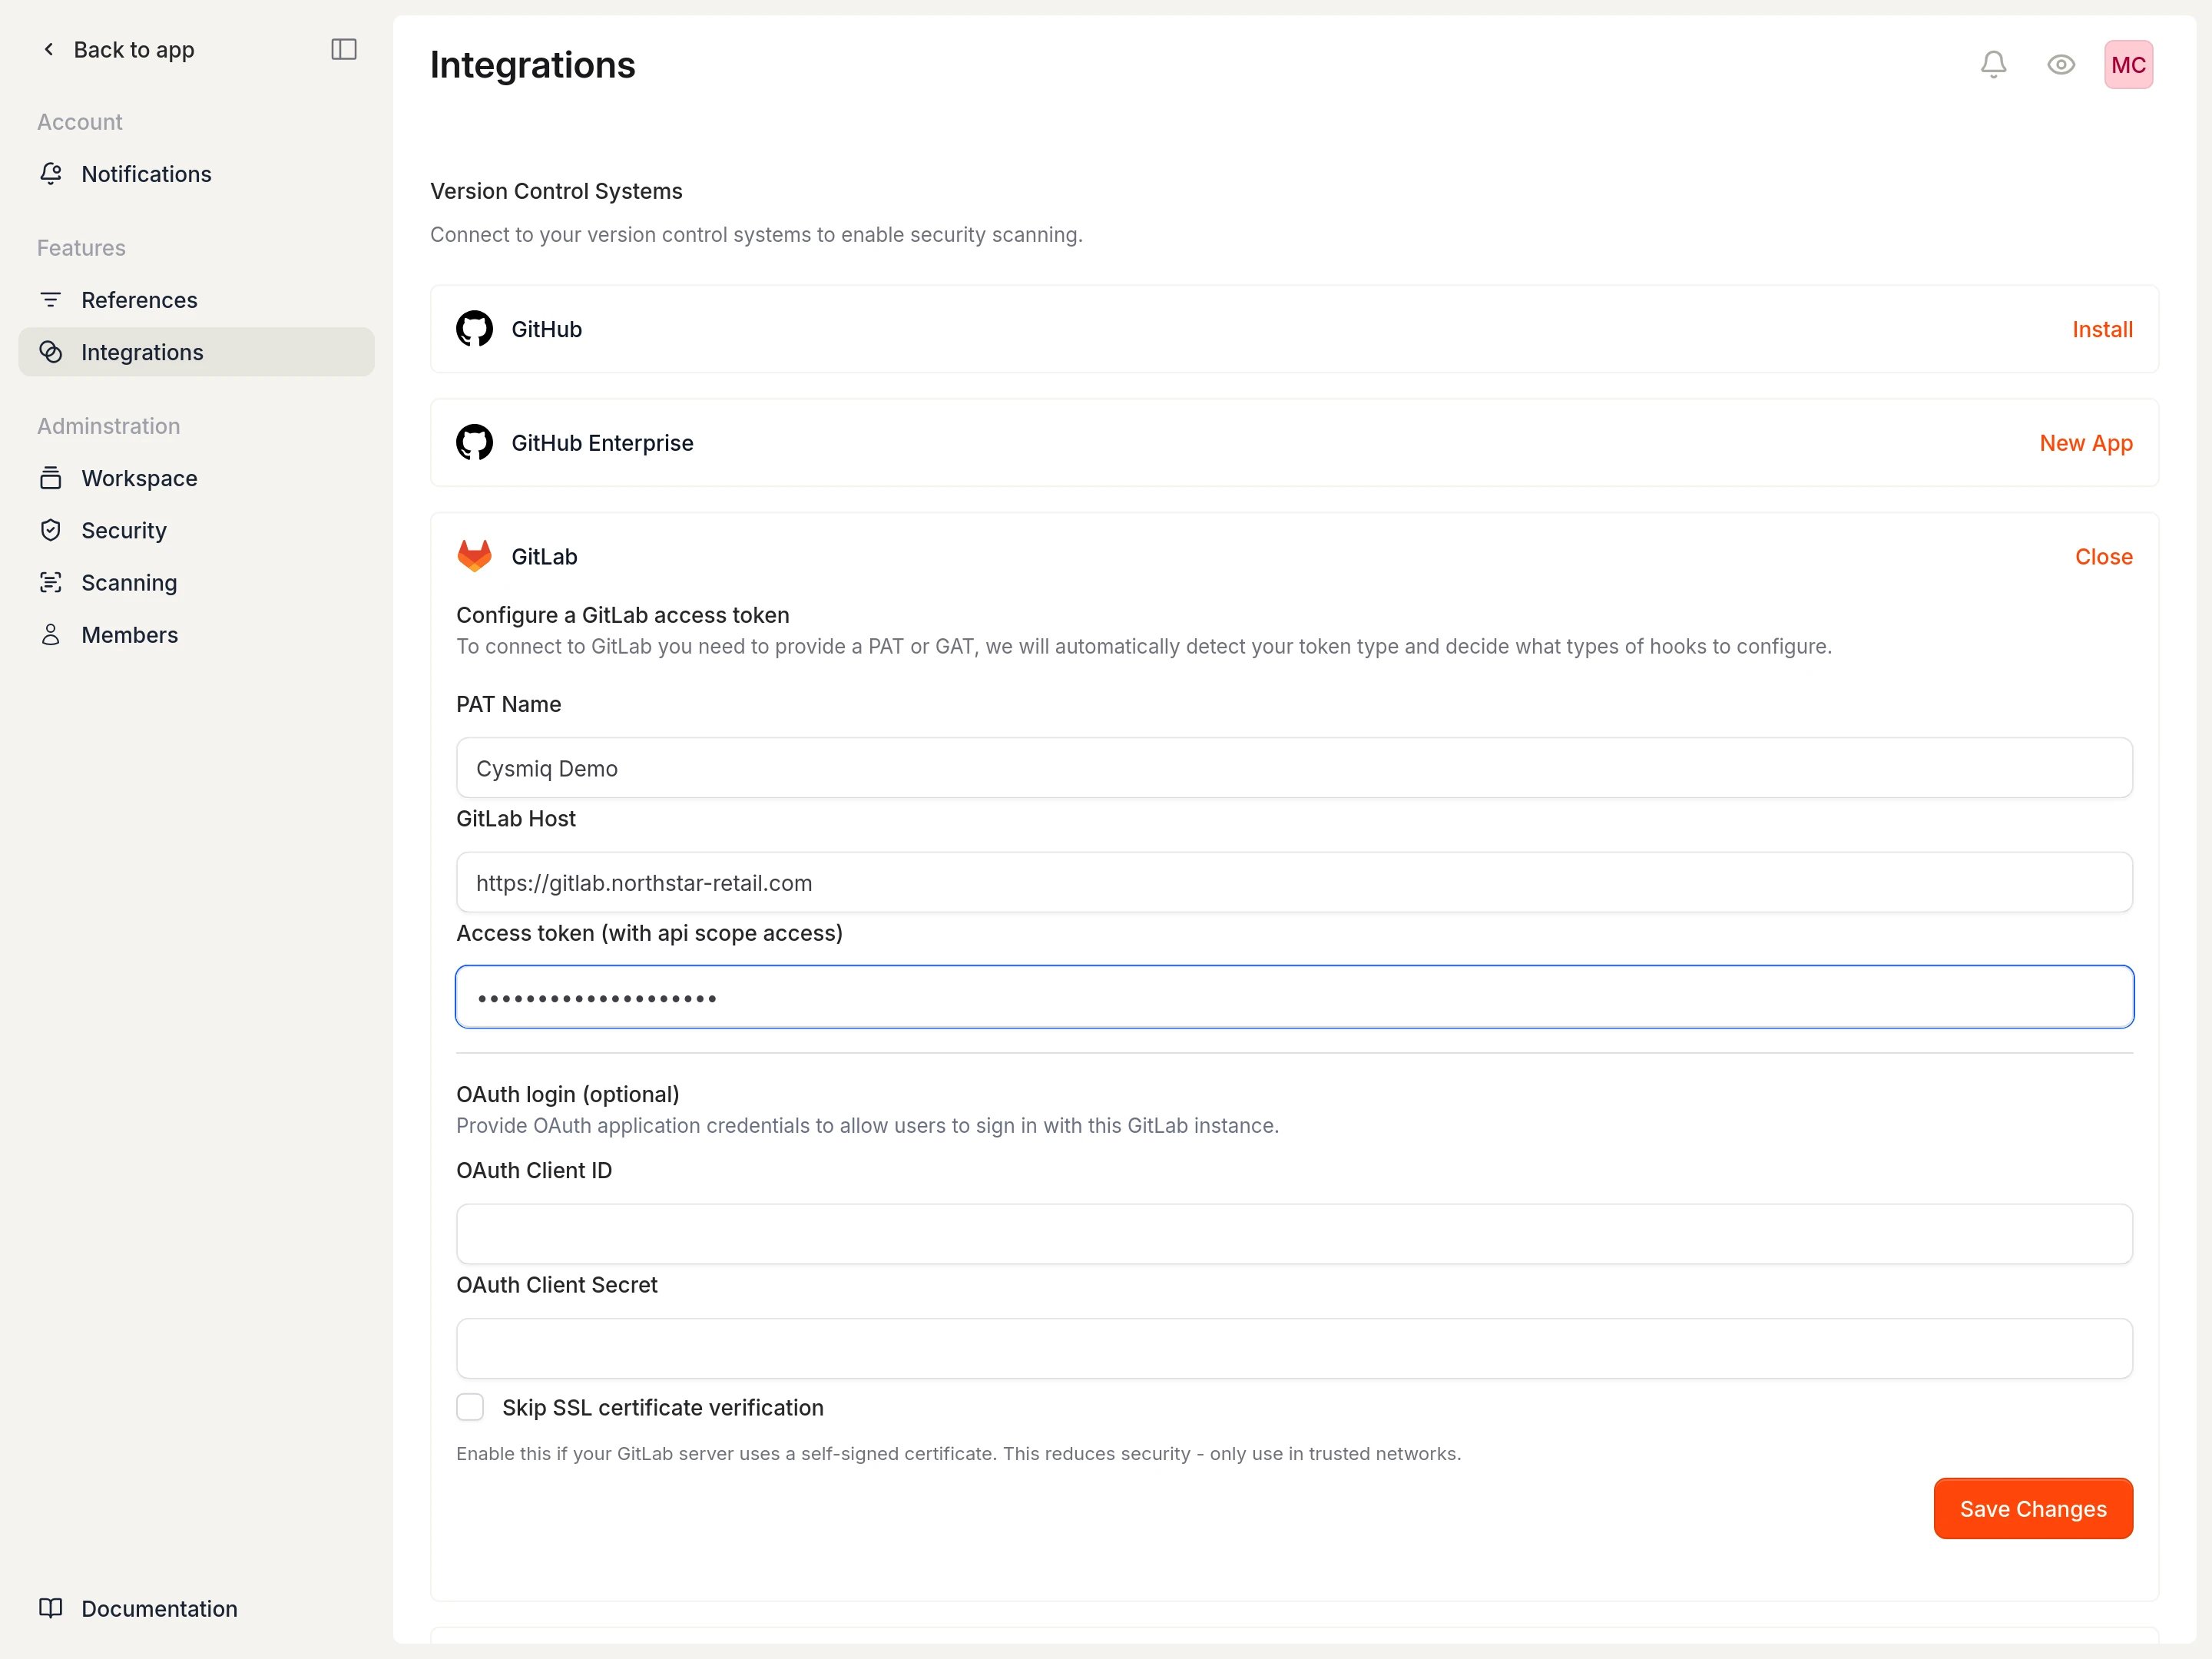Click the GitHub octocat logo

point(474,329)
